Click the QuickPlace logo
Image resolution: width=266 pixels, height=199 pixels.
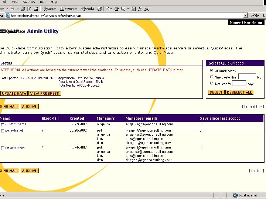13,31
